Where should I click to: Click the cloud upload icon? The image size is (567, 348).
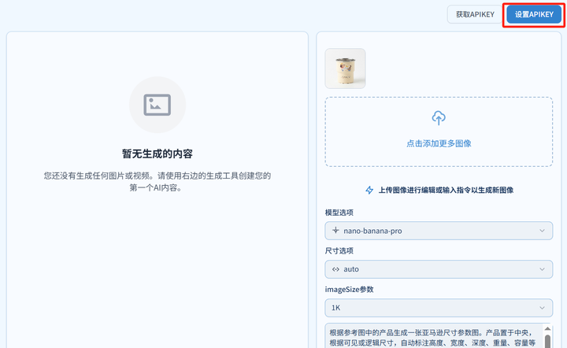pyautogui.click(x=439, y=118)
